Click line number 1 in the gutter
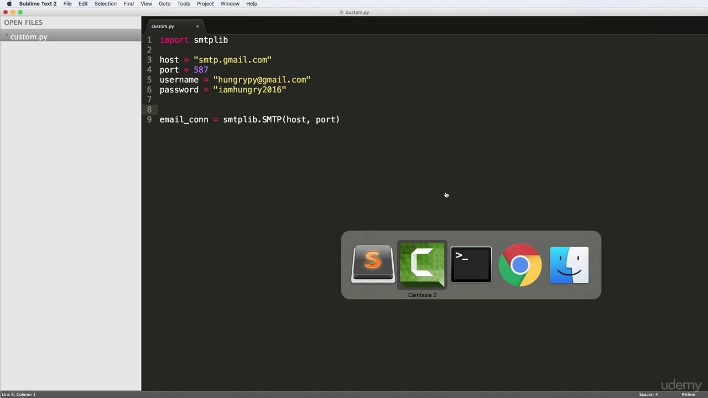The height and width of the screenshot is (398, 708). [x=149, y=40]
